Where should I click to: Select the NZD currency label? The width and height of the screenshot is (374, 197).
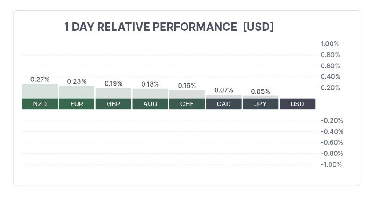(x=40, y=104)
